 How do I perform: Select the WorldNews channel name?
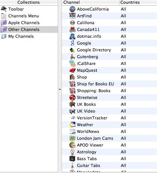click(x=88, y=131)
